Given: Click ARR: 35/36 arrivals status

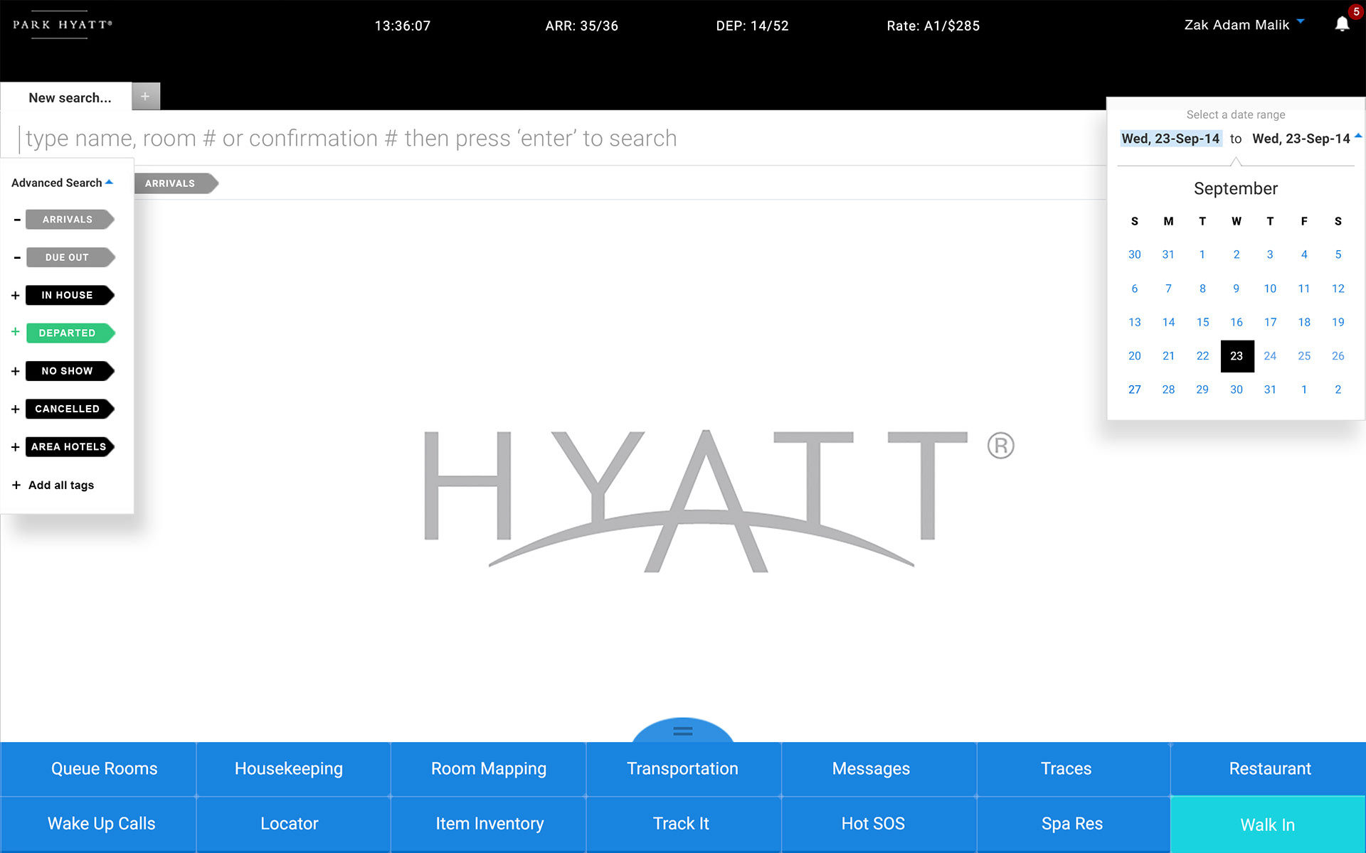Looking at the screenshot, I should point(581,26).
